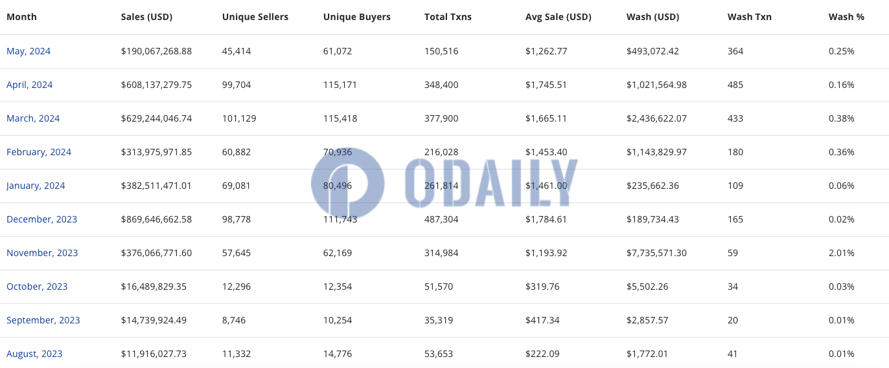Sort by the Unique Buyers column header
889x368 pixels.
[x=357, y=17]
